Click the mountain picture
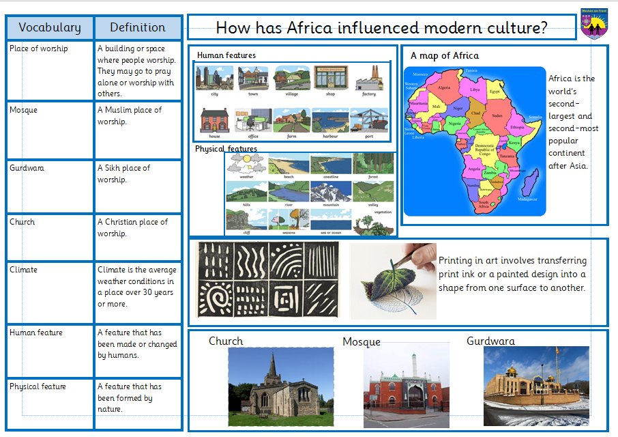This screenshot has height=437, width=618. tap(331, 192)
